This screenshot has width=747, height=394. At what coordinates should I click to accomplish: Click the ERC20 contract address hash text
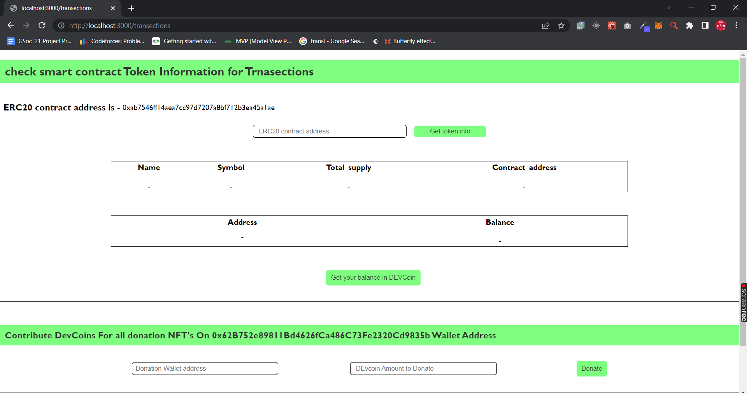pos(198,108)
